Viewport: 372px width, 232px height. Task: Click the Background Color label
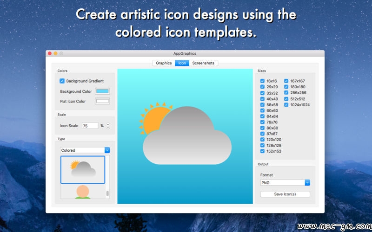coord(76,91)
